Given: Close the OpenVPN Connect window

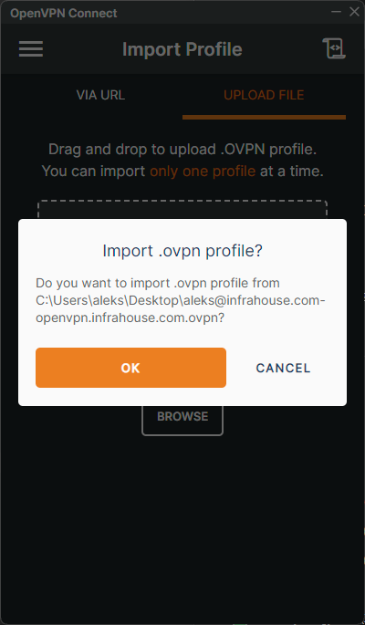Looking at the screenshot, I should point(354,12).
